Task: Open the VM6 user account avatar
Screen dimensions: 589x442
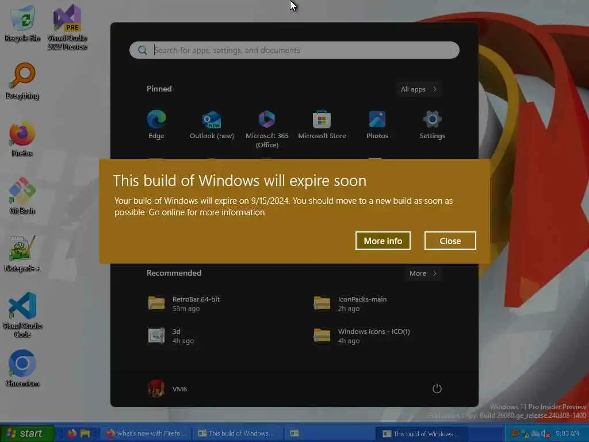Action: (x=156, y=388)
